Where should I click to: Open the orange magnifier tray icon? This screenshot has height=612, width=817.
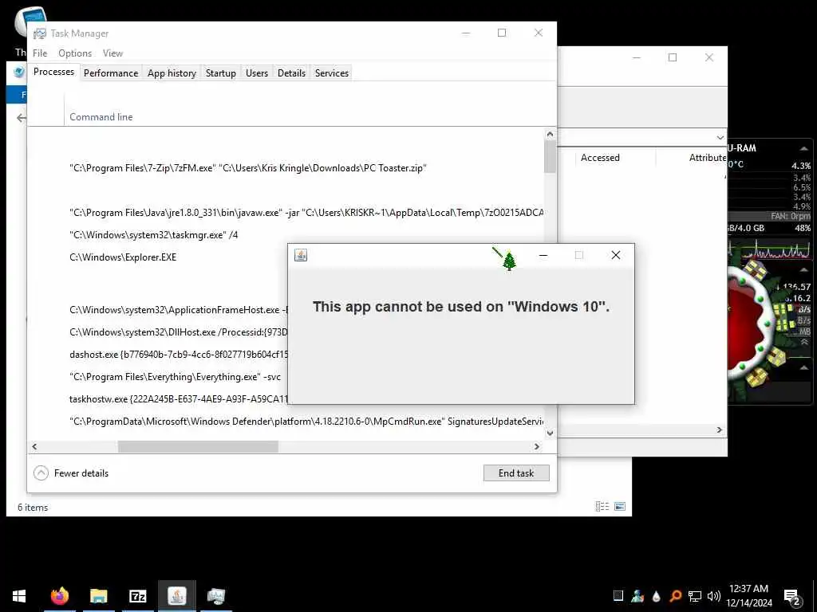click(x=675, y=596)
